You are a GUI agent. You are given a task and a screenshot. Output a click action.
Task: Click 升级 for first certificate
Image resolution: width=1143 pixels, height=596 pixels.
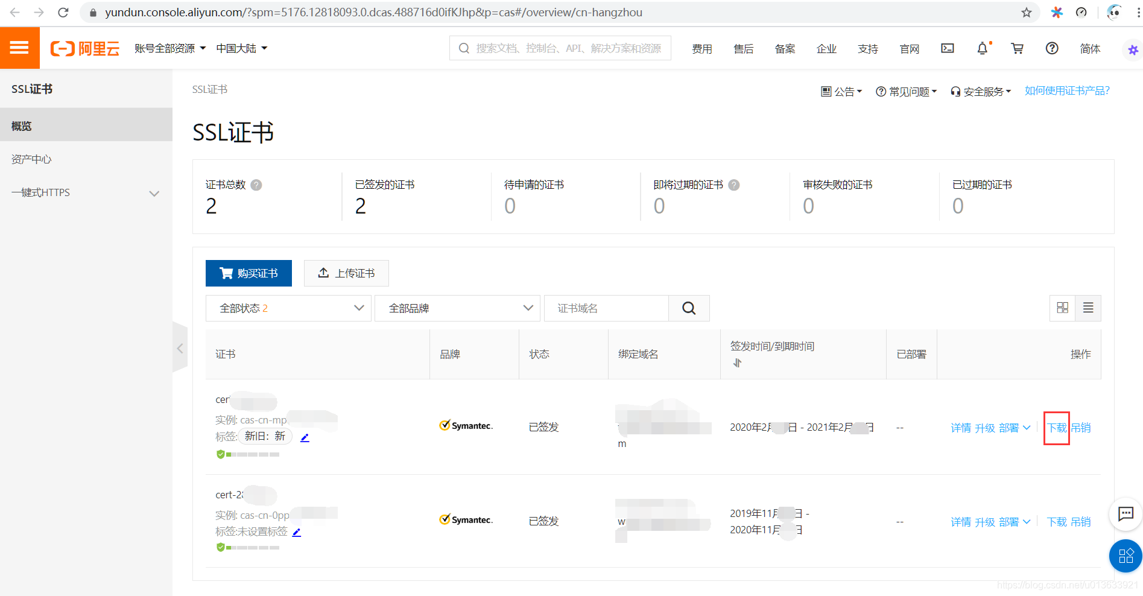pos(985,428)
